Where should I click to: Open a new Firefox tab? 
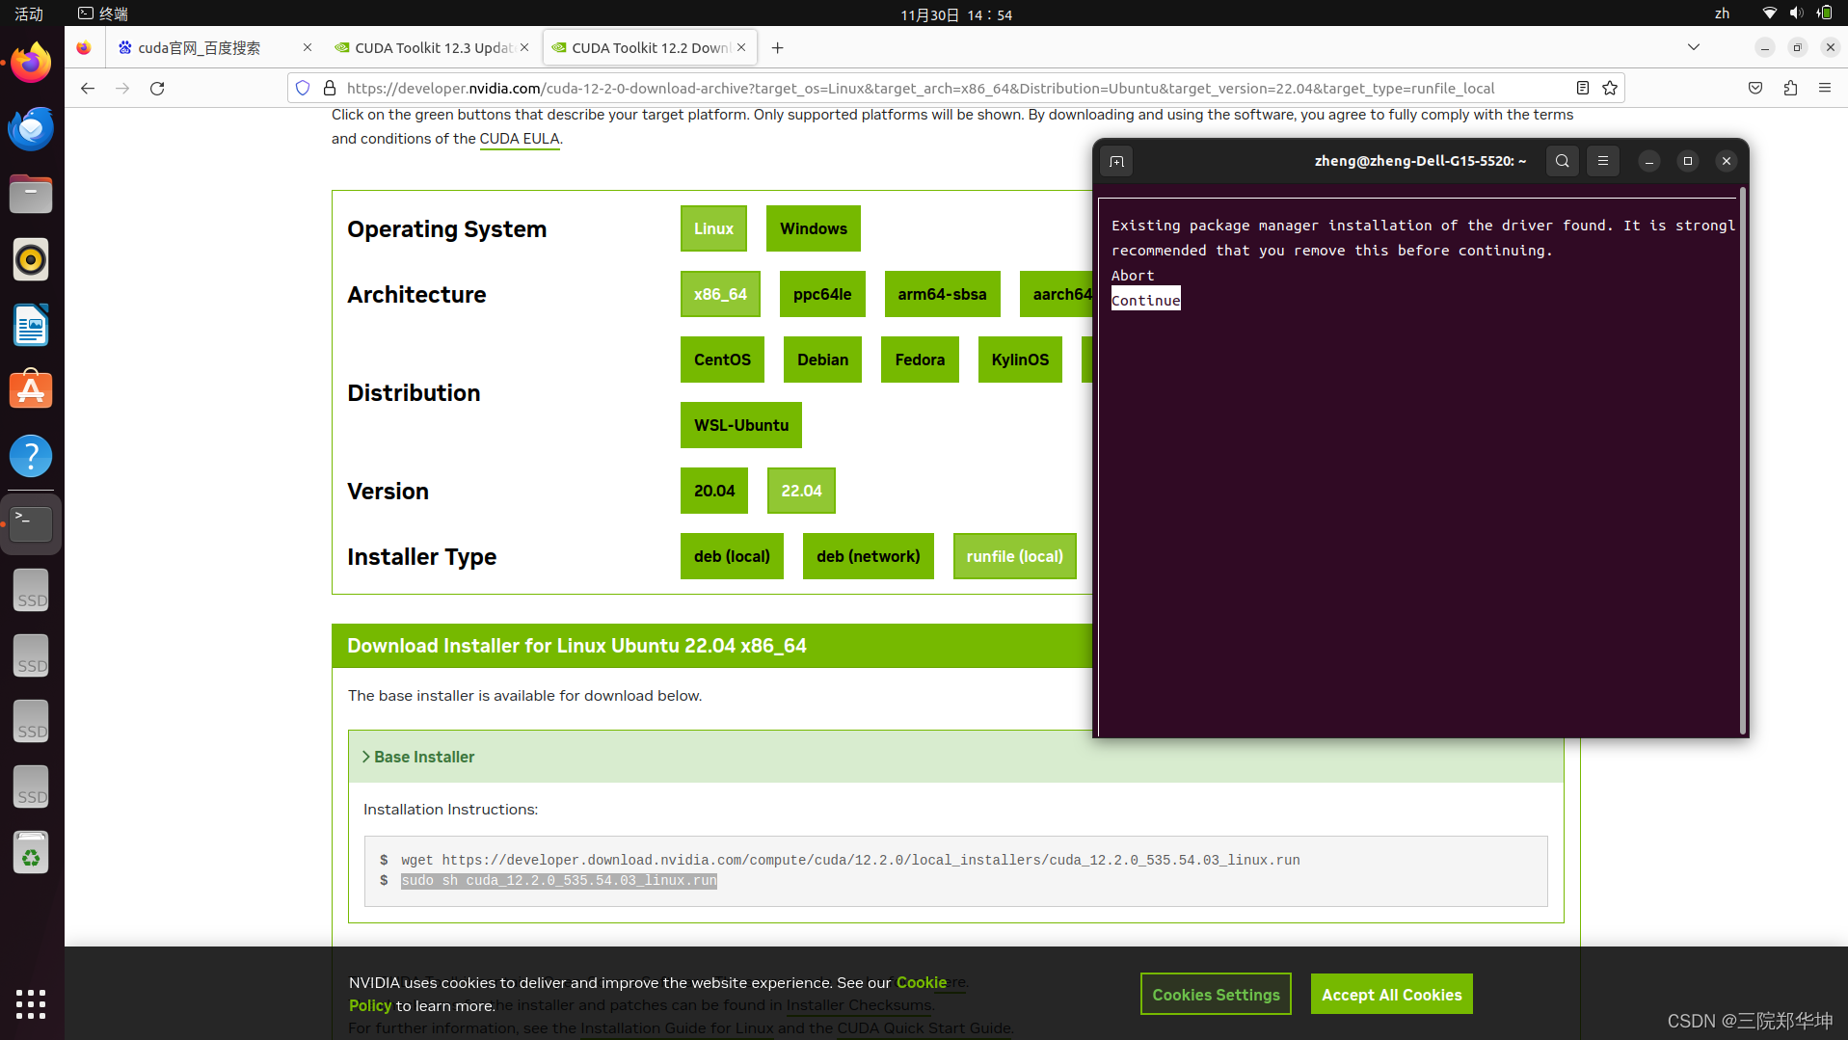click(778, 48)
